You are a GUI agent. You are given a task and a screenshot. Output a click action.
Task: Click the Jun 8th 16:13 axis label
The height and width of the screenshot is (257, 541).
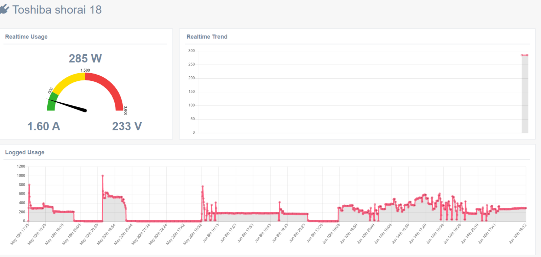click(211, 233)
